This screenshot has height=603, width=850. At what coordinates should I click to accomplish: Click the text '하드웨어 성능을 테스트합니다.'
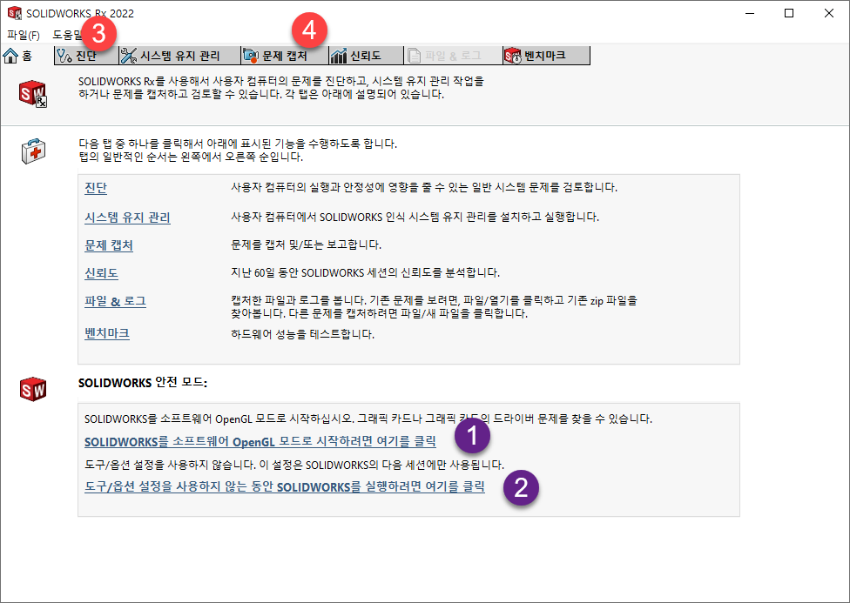coord(302,334)
